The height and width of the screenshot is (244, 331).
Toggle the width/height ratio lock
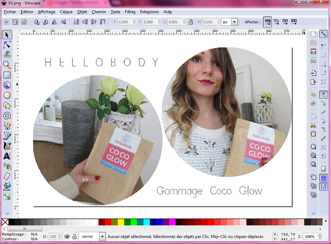tap(190, 22)
